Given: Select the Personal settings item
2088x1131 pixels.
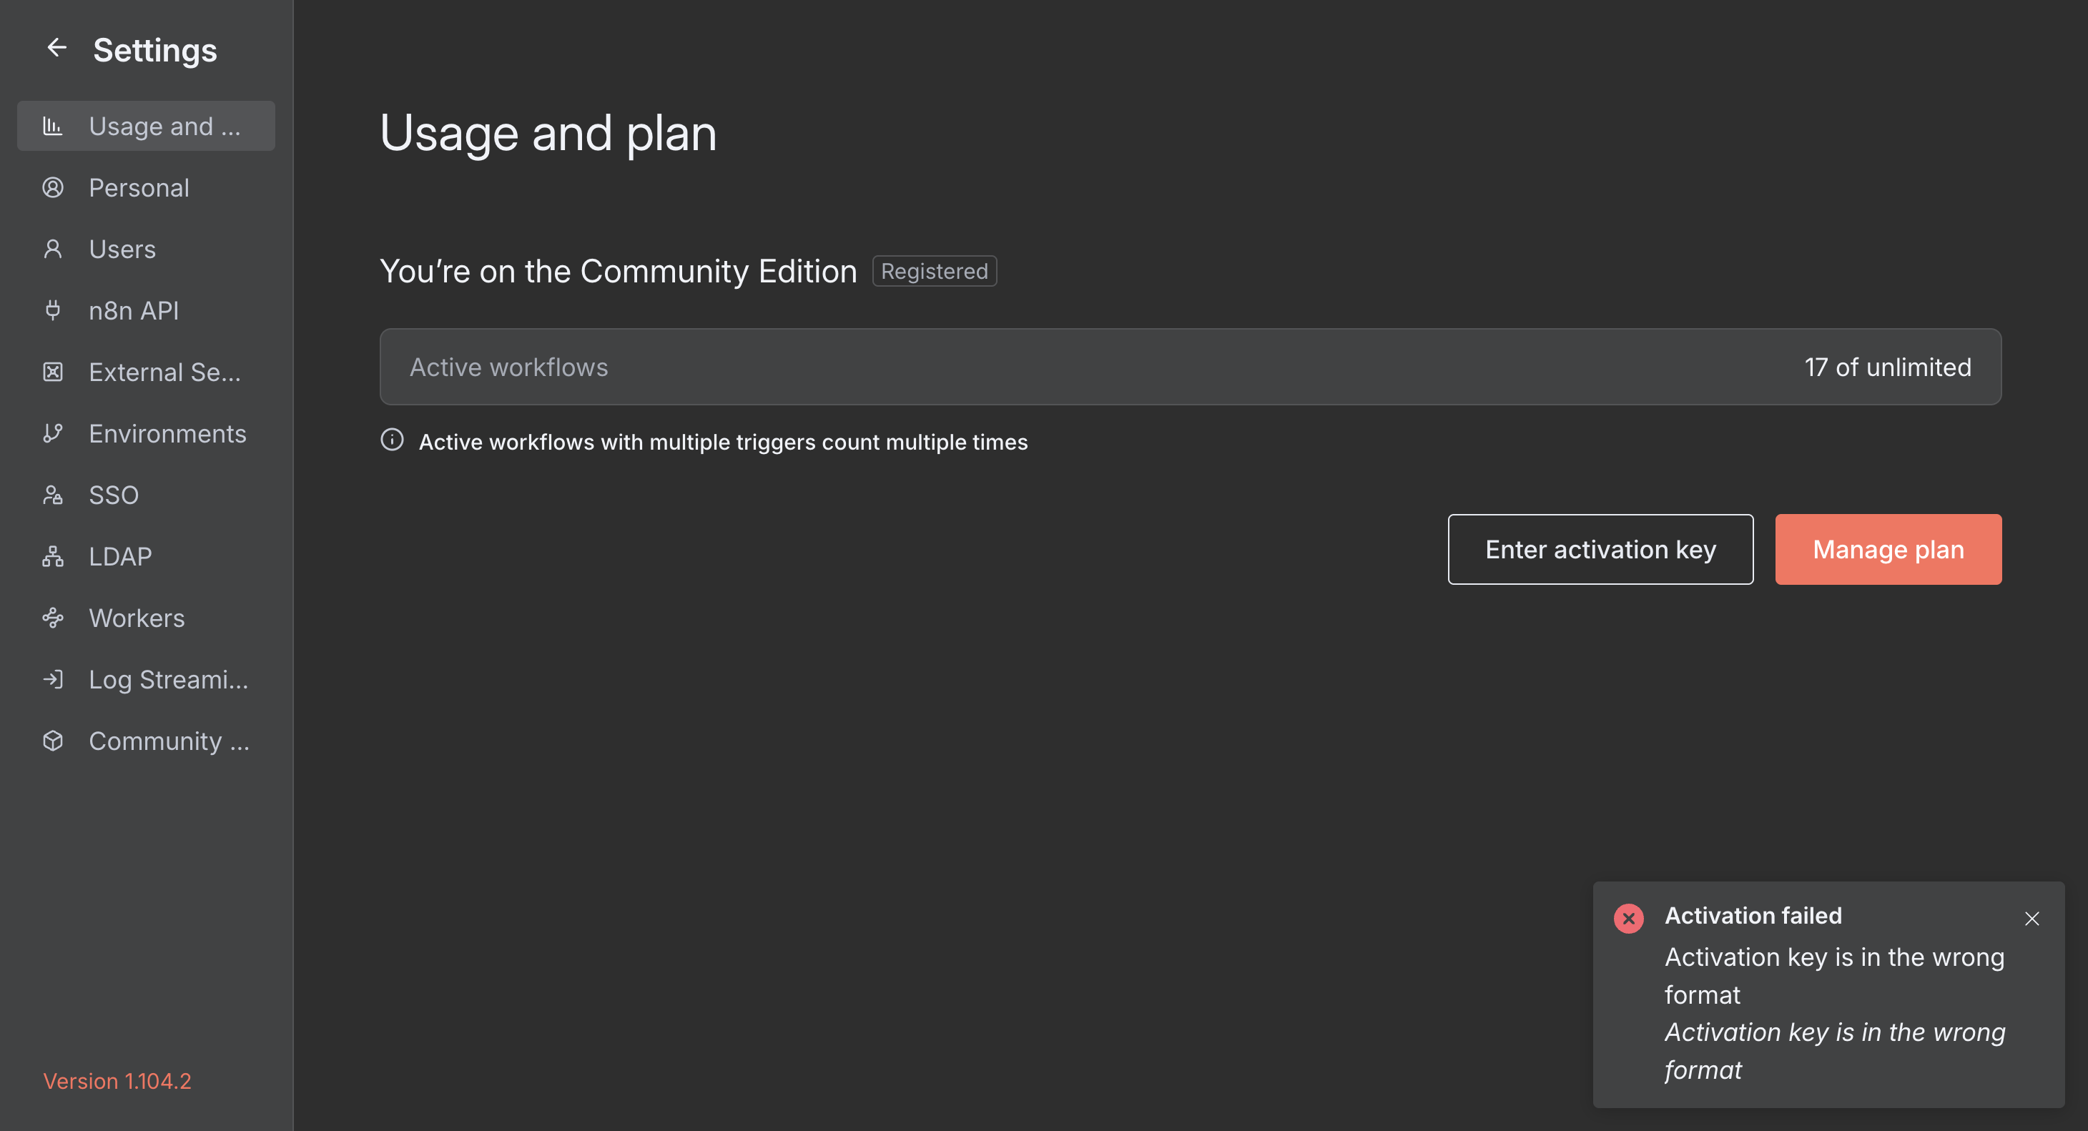Looking at the screenshot, I should 139,188.
